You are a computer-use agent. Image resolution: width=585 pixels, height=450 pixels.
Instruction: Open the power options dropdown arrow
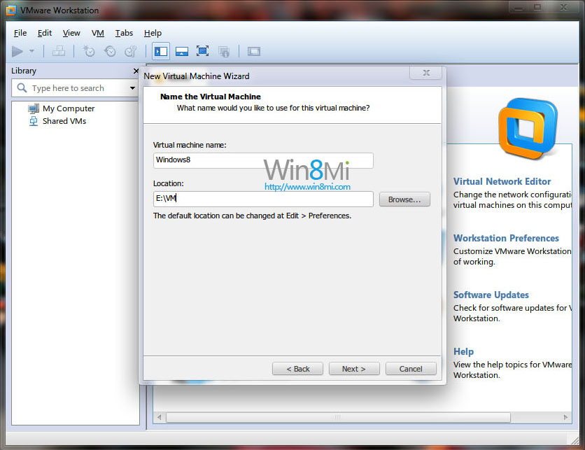point(31,51)
